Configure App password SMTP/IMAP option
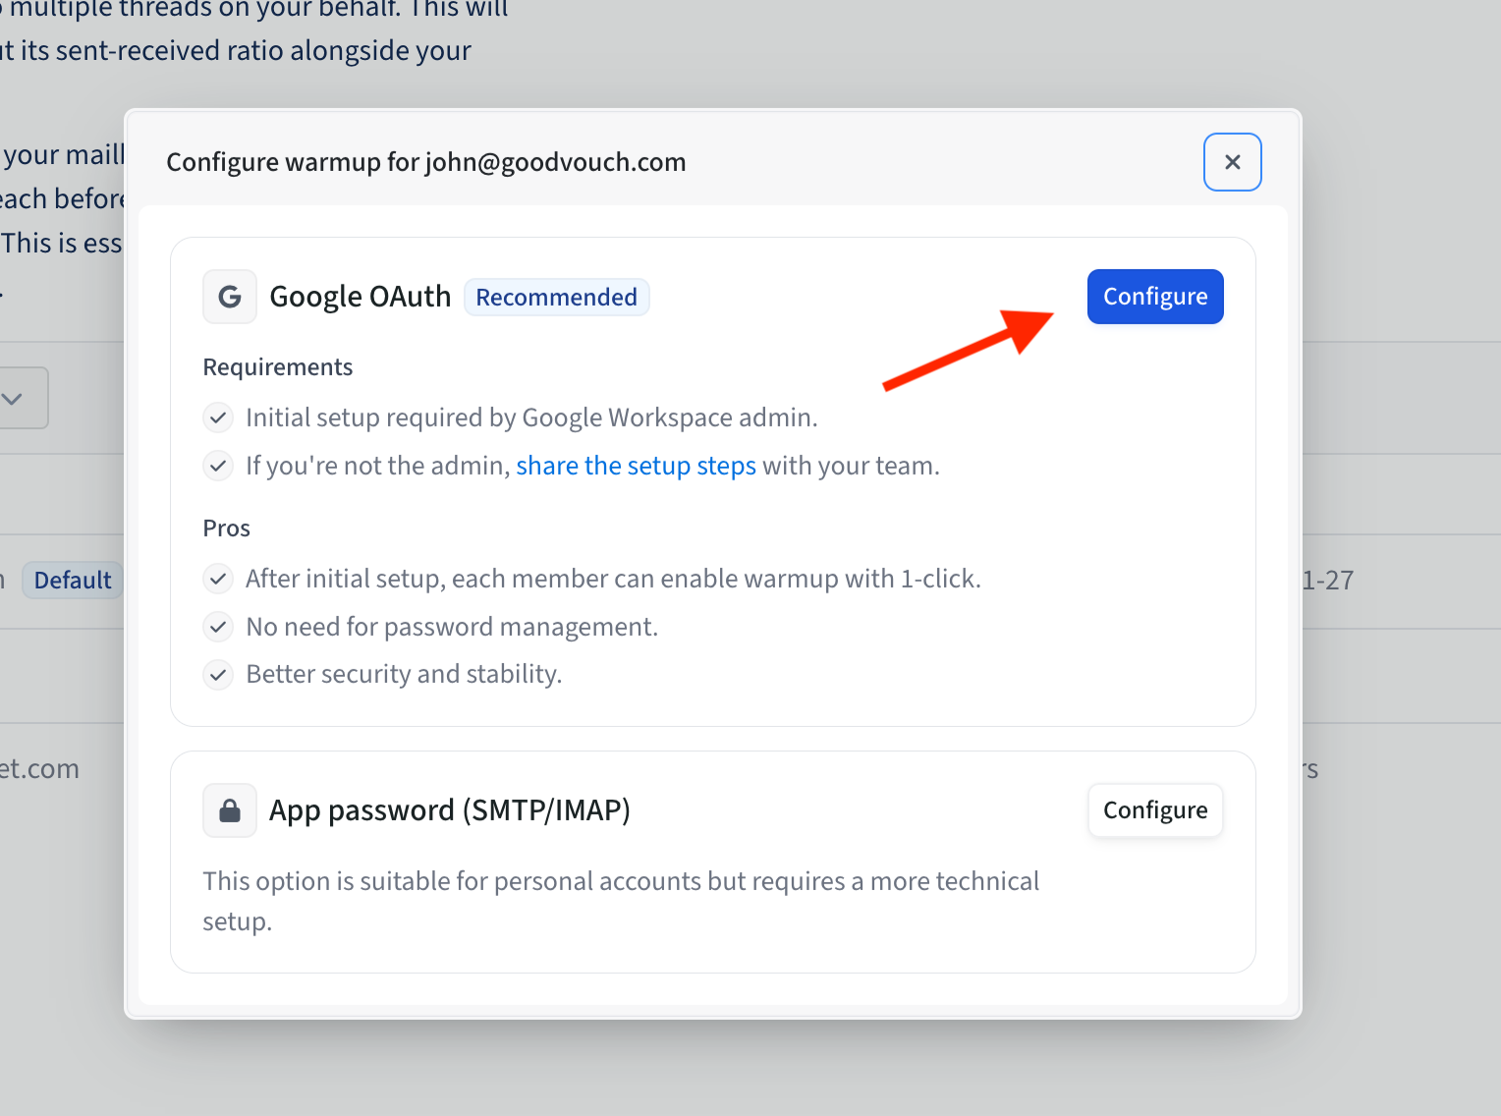The image size is (1501, 1116). tap(1154, 810)
